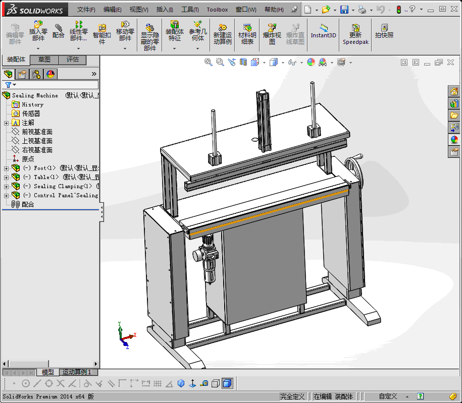Click the Take Snapshot (拍快照) button
Viewport: 462px width, 403px height.
pos(384,31)
